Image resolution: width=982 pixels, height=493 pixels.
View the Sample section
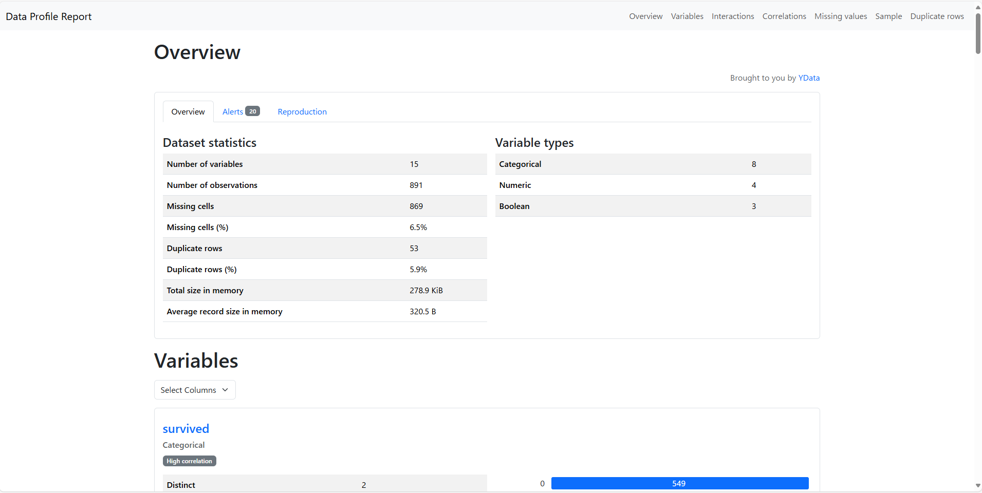(888, 16)
